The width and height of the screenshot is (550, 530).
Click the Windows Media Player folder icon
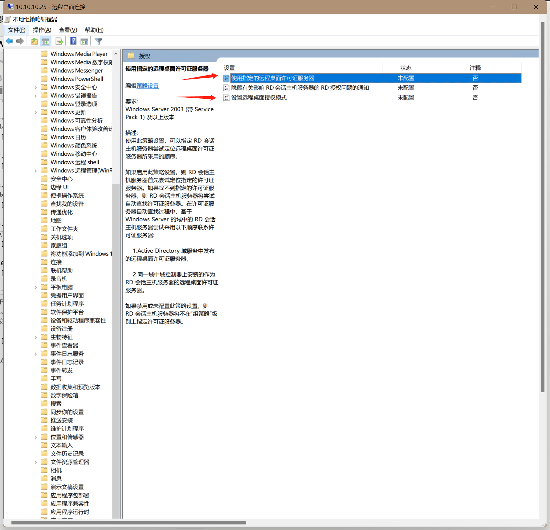pyautogui.click(x=44, y=54)
